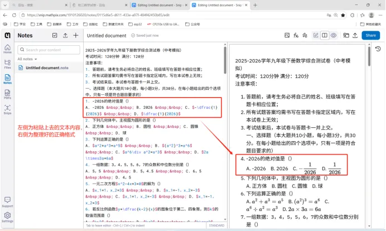Click the Saved just now status
386x231 pixels.
click(x=145, y=36)
